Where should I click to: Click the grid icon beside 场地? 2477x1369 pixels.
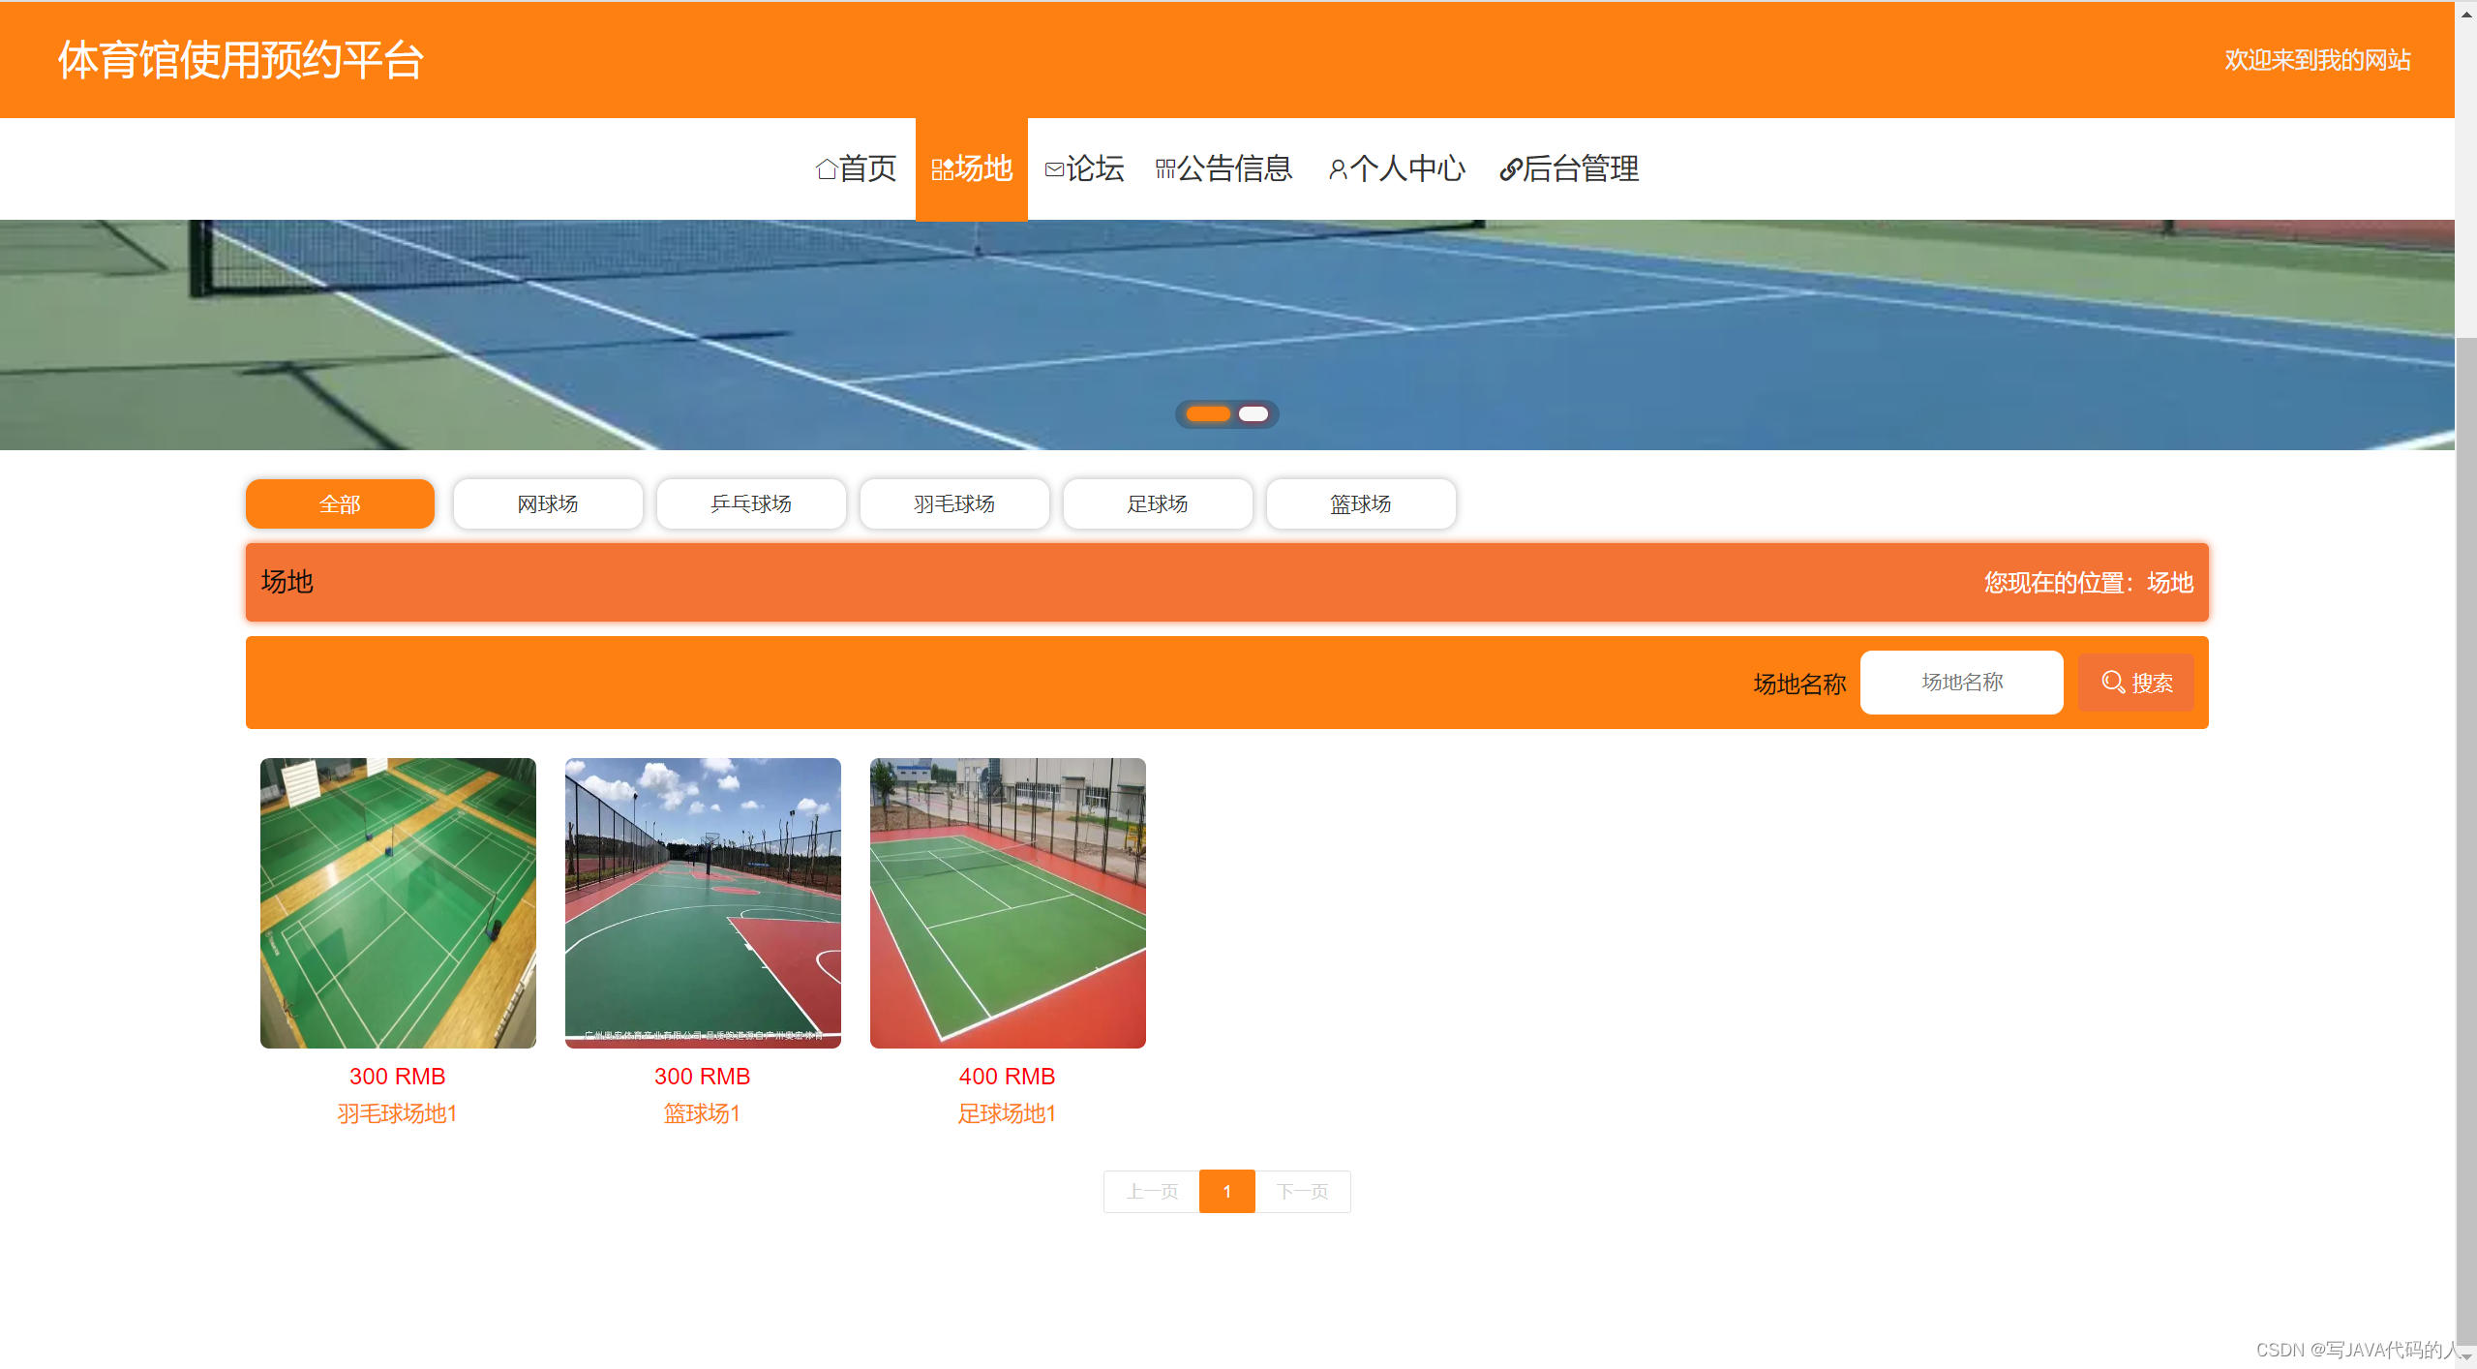coord(942,169)
